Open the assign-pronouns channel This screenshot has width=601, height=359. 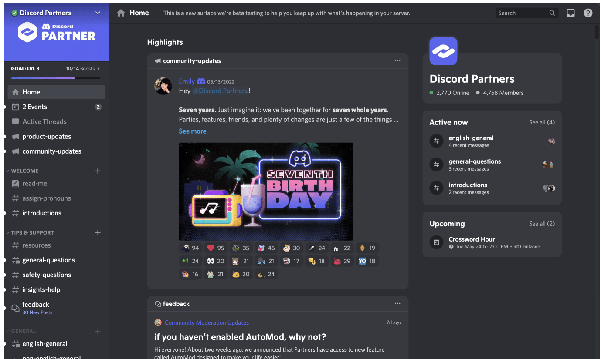pyautogui.click(x=56, y=198)
